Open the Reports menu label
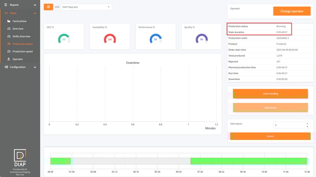Image resolution: width=316 pixels, height=177 pixels. [14, 5]
